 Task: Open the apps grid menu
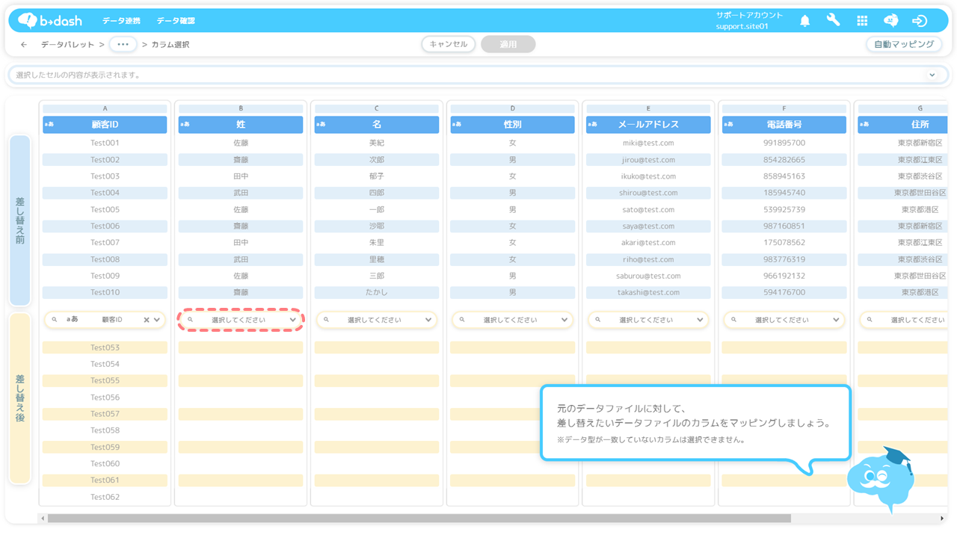point(862,21)
